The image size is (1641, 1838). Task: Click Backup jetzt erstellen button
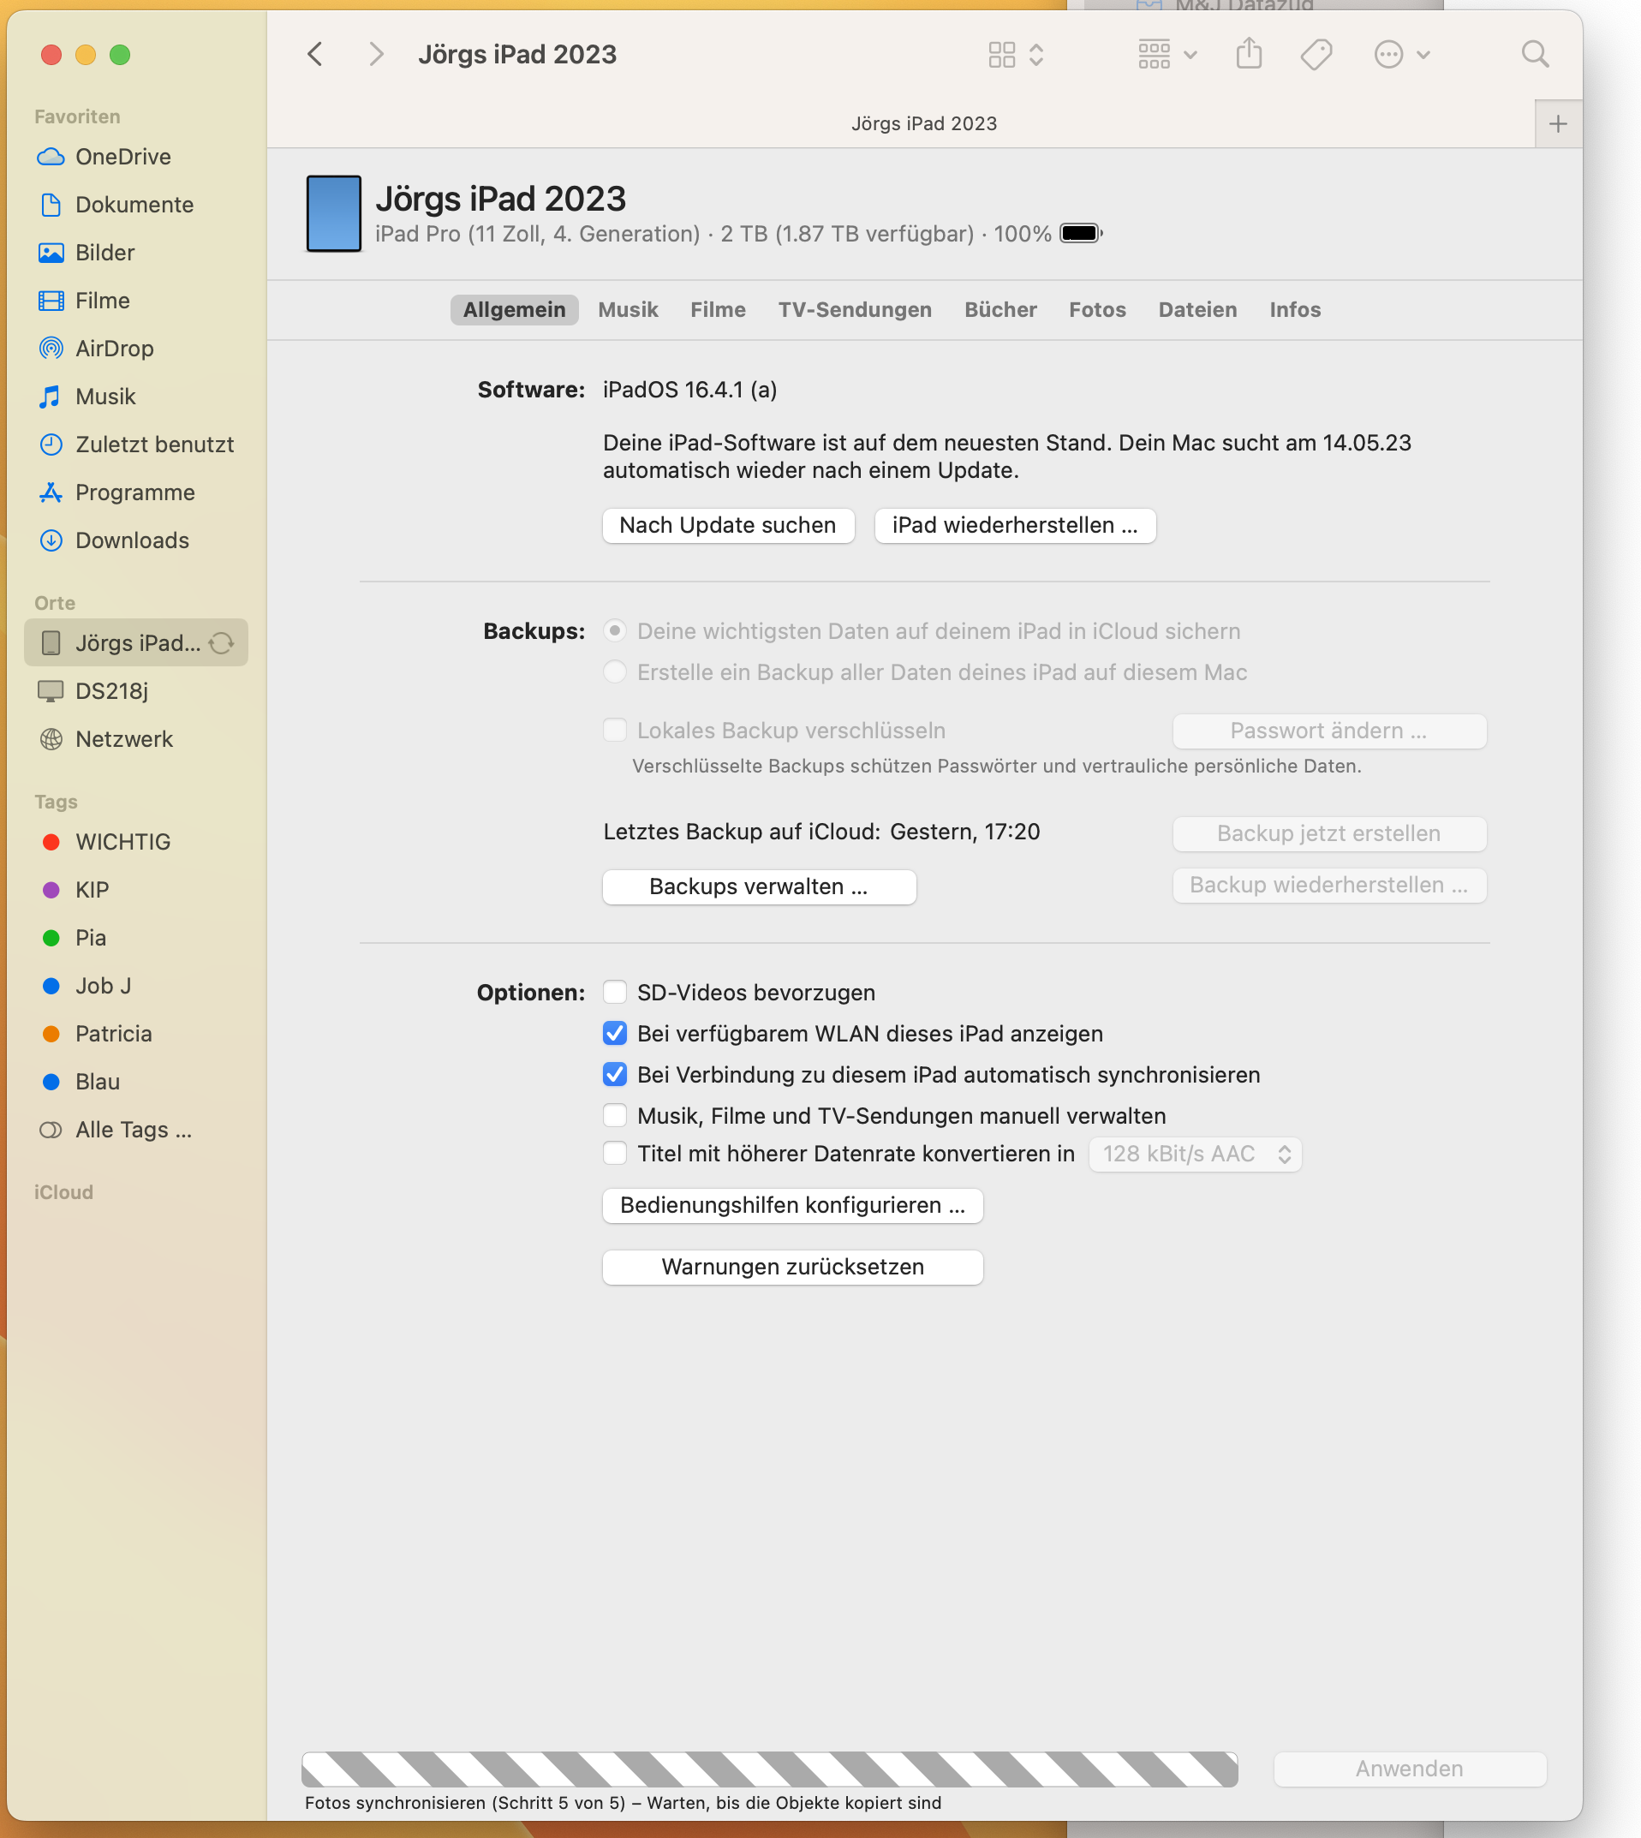1328,834
